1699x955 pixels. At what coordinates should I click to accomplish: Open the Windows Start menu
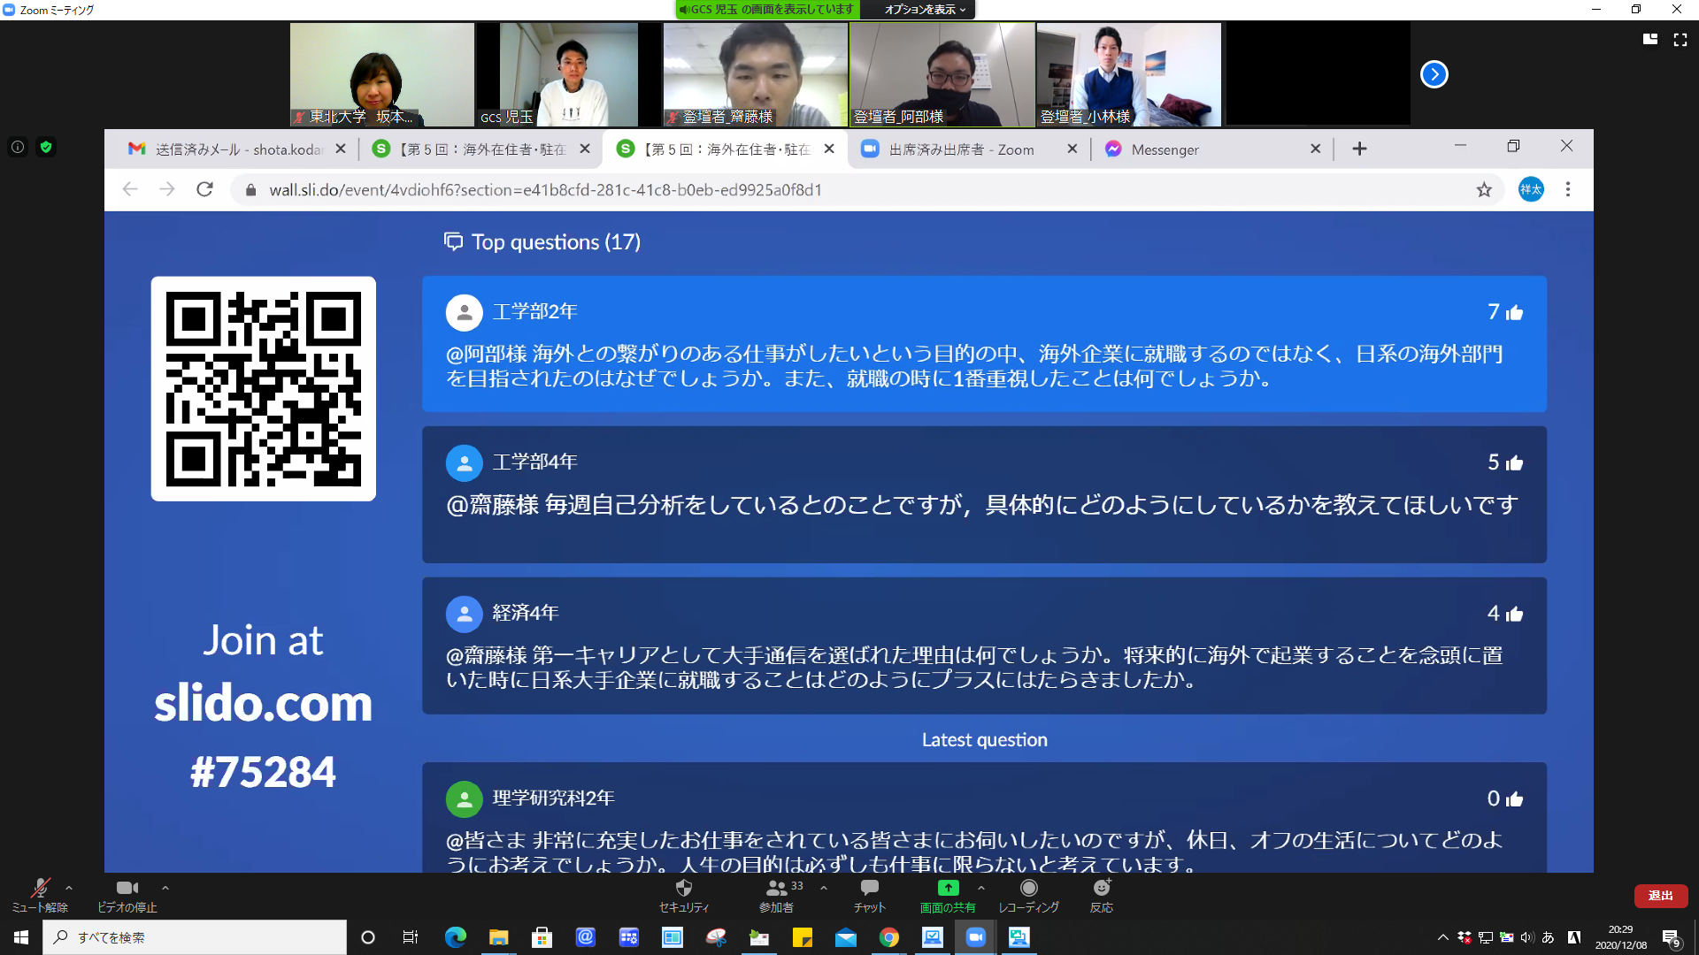(x=21, y=937)
